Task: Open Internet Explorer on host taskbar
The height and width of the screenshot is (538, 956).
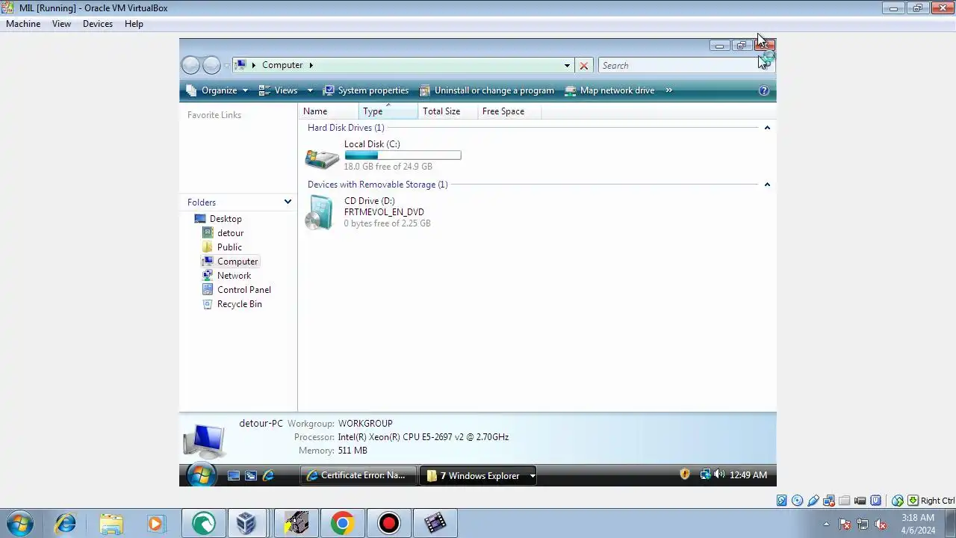Action: pyautogui.click(x=65, y=523)
